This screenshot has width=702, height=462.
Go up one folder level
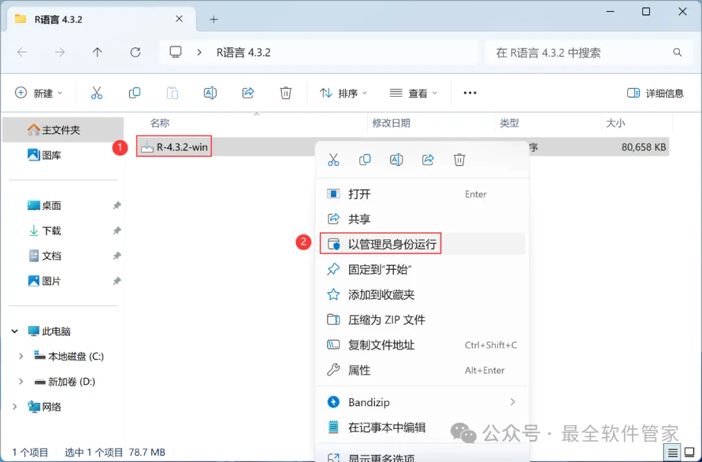coord(97,53)
